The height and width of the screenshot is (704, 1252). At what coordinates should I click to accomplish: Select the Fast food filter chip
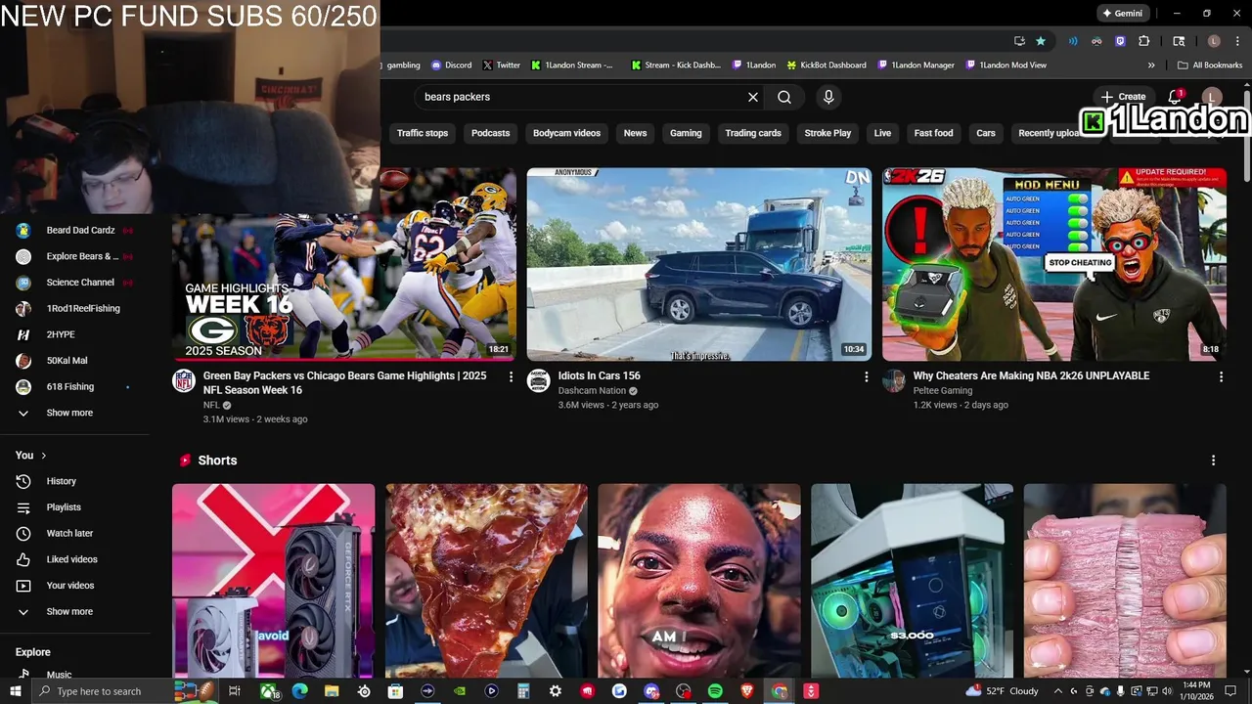(933, 133)
